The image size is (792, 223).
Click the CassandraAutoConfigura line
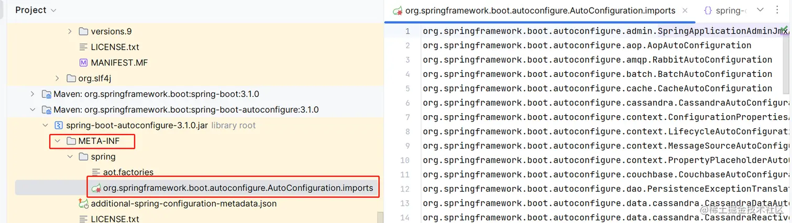pos(606,103)
